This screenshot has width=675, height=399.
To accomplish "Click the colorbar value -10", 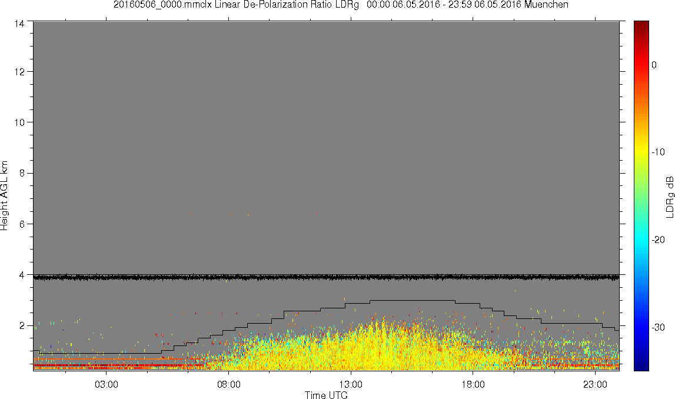I will 658,152.
